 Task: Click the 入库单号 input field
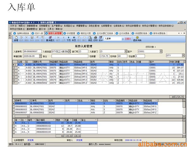tap(32, 51)
